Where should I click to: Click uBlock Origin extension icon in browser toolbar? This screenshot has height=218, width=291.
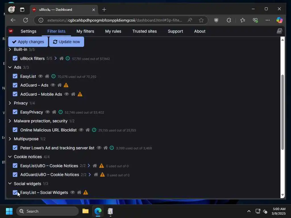pyautogui.click(x=216, y=20)
